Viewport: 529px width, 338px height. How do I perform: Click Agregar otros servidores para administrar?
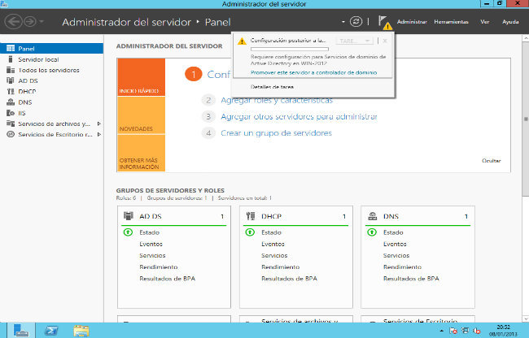pos(299,116)
